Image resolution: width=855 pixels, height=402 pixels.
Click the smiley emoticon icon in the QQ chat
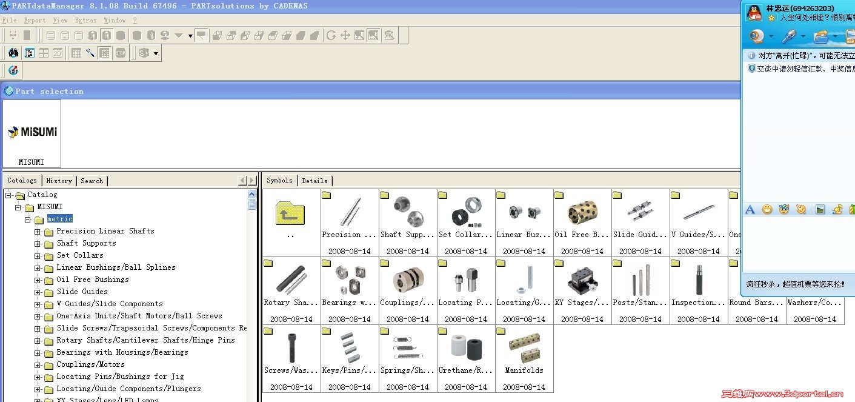pyautogui.click(x=767, y=210)
